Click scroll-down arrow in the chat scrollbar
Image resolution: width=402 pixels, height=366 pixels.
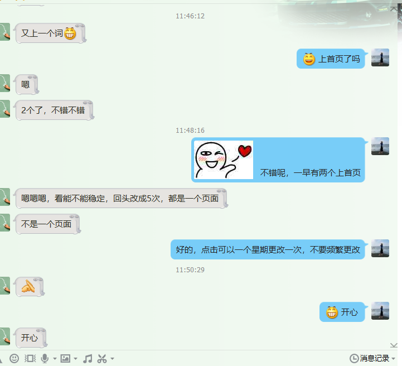394,345
